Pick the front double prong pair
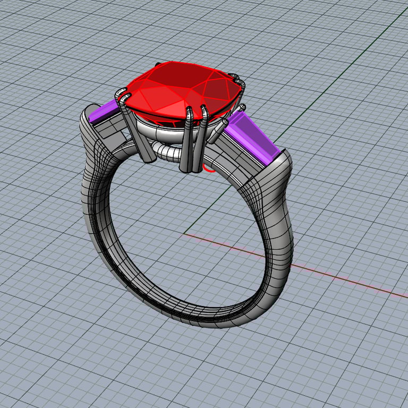 (194, 139)
